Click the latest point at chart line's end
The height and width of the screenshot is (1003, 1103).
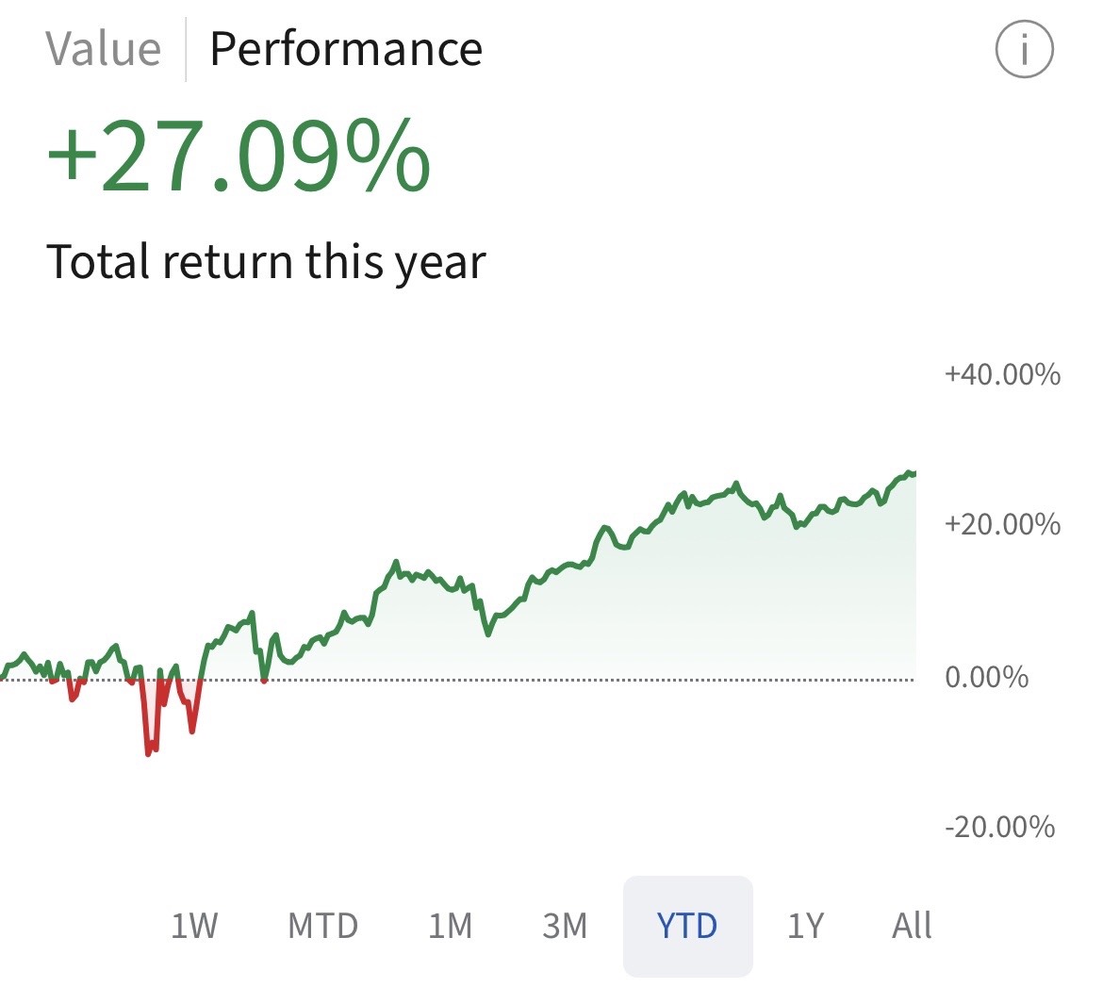pos(913,472)
